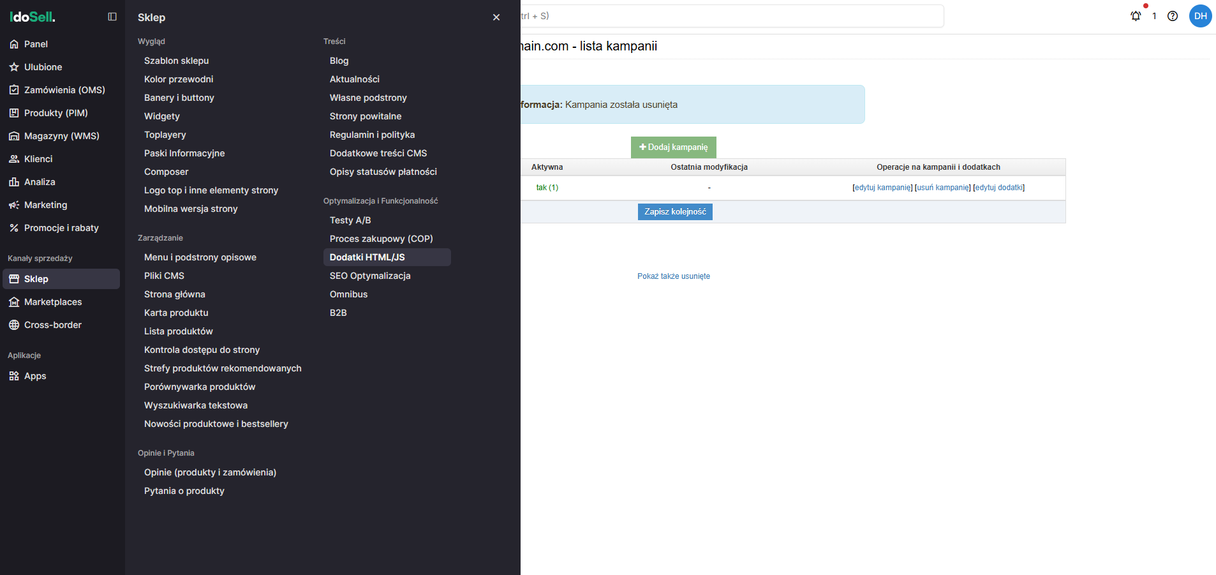Open the notifications bell
1216x575 pixels.
[x=1136, y=15]
